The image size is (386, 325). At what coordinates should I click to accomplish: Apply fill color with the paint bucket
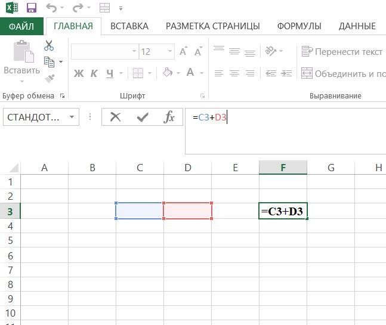(168, 72)
